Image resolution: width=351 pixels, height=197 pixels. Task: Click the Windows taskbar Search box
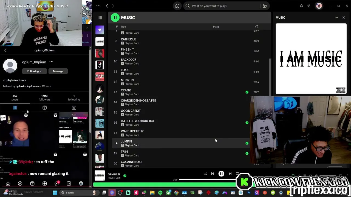tap(79, 193)
